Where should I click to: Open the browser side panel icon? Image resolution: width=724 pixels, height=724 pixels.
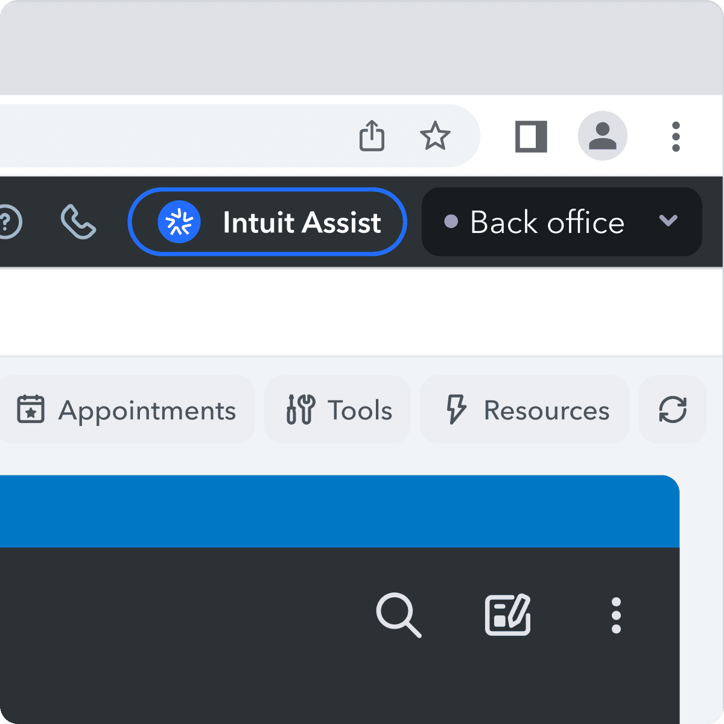tap(531, 136)
